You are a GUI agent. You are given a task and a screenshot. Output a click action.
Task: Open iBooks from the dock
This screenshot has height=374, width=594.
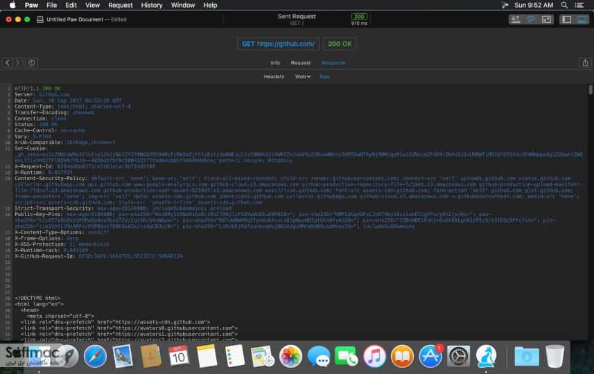[402, 356]
